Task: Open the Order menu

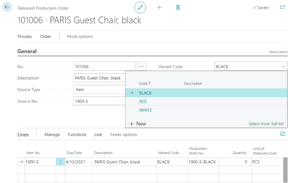Action: click(46, 37)
